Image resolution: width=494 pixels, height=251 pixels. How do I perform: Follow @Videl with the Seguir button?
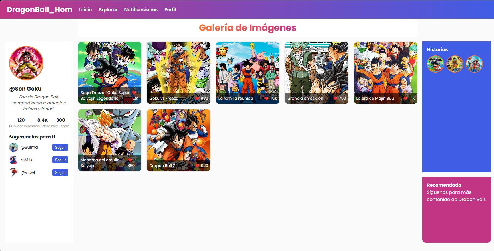[x=60, y=172]
